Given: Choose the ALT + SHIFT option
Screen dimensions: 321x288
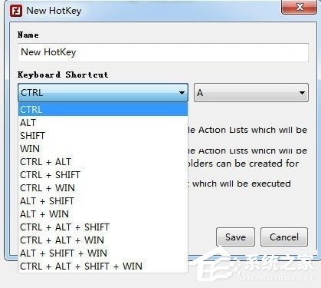Looking at the screenshot, I should click(x=103, y=201).
